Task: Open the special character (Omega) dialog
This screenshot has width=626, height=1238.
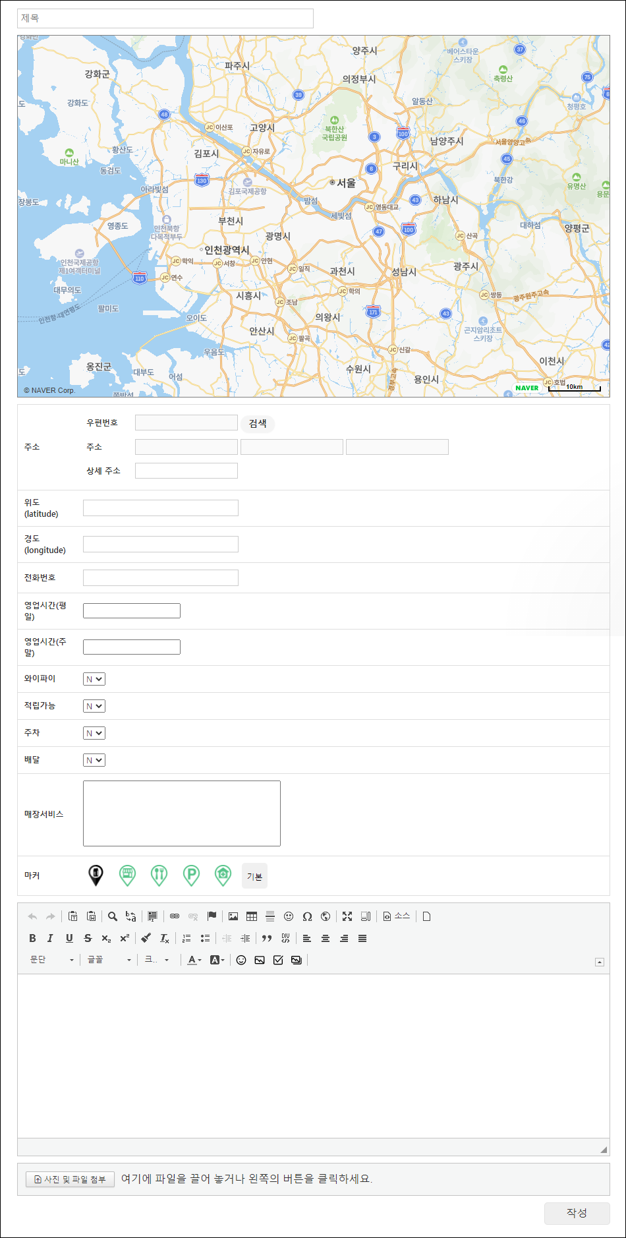Action: point(307,916)
